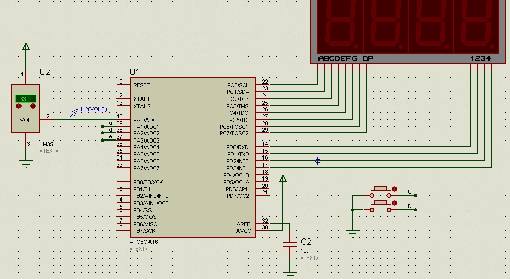Click the LM35 33.0 temperature readout

pyautogui.click(x=26, y=99)
